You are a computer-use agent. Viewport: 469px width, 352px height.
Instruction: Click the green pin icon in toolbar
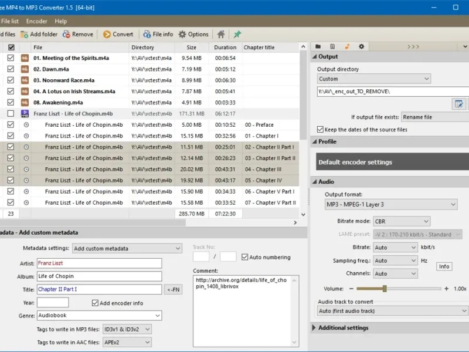pos(237,35)
